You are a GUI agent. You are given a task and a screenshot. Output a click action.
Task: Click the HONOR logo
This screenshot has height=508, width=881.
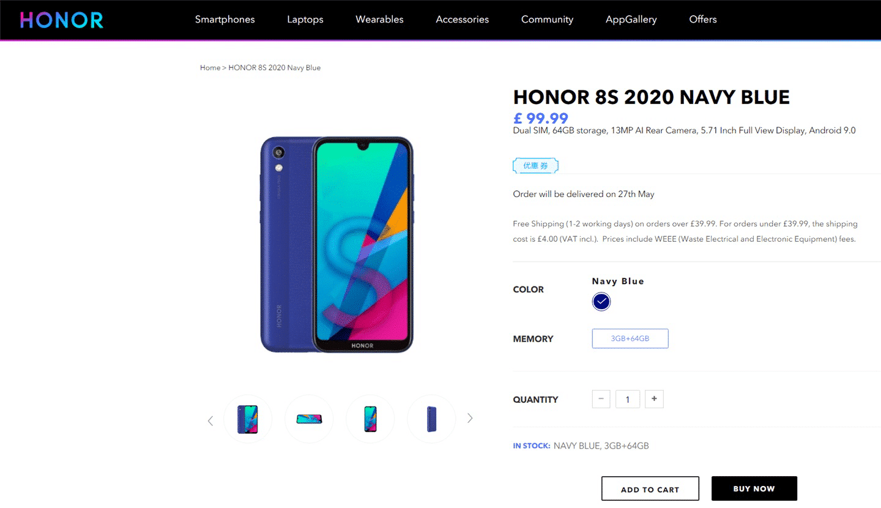click(62, 20)
